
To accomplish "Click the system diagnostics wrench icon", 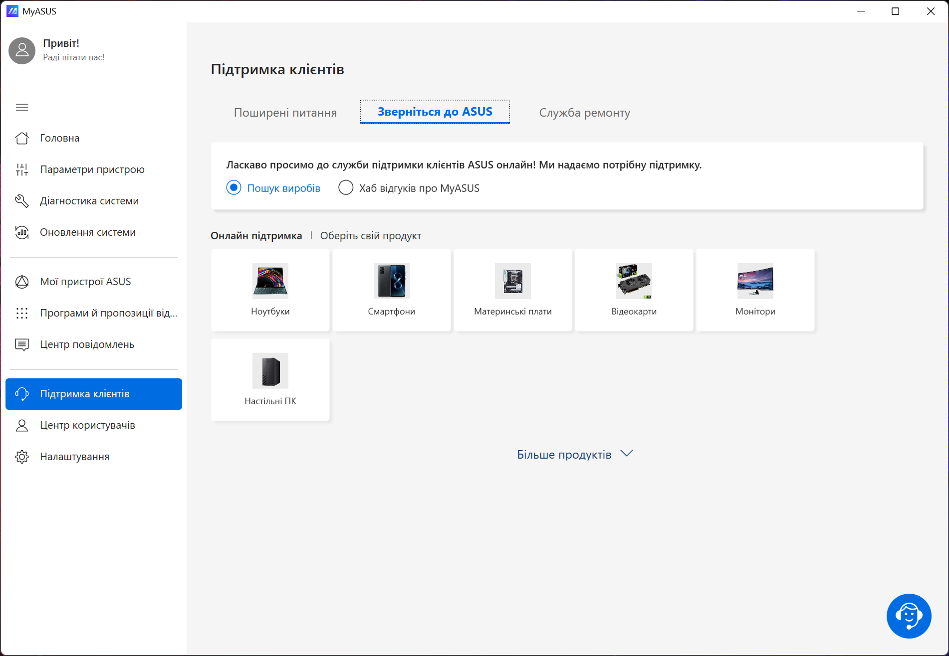I will (22, 201).
